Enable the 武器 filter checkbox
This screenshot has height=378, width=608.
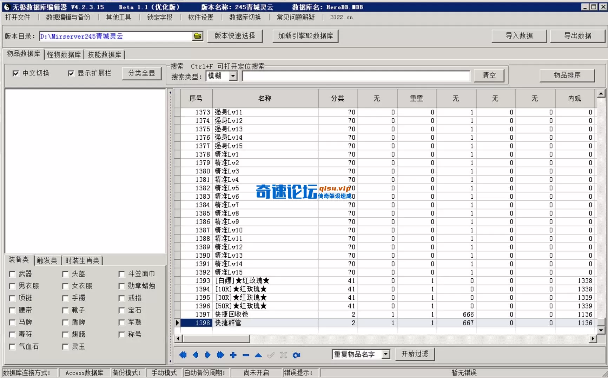(x=12, y=274)
